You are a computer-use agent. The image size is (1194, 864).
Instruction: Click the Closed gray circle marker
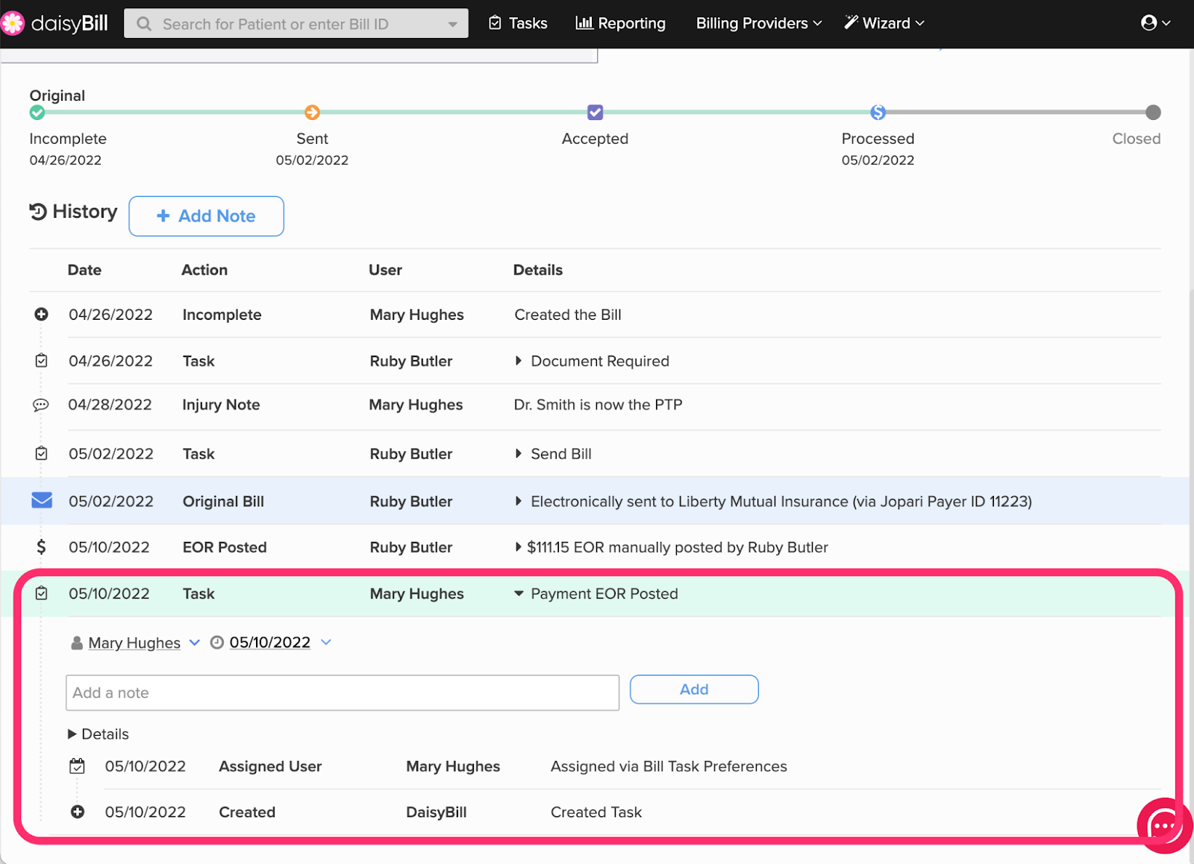(1153, 113)
